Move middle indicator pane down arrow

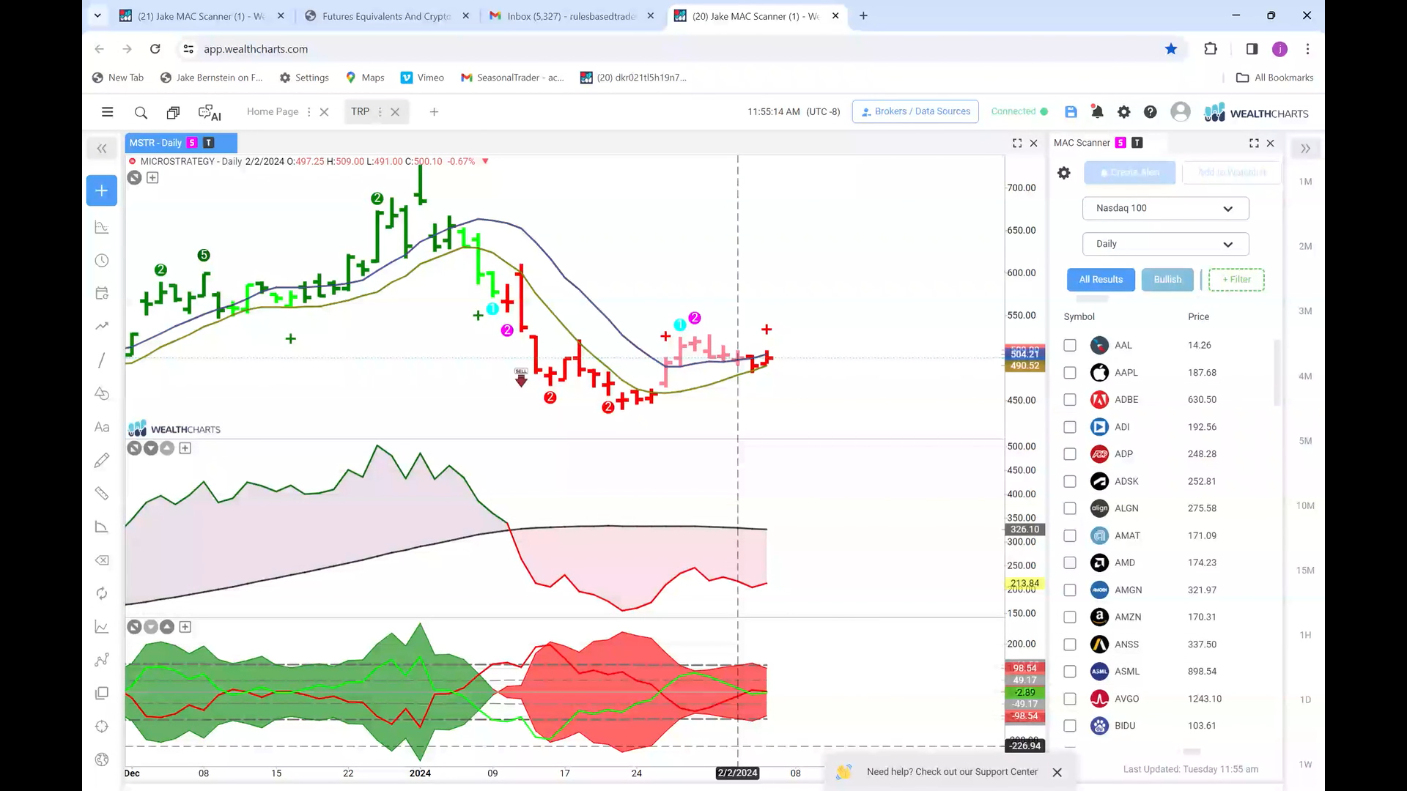(x=151, y=448)
